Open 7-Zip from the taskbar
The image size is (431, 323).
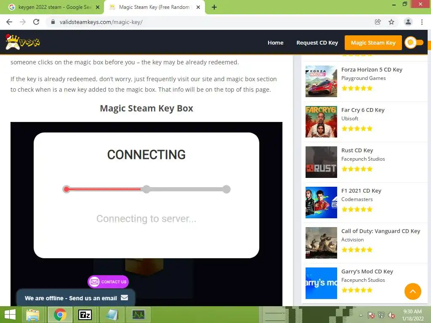coord(85,315)
